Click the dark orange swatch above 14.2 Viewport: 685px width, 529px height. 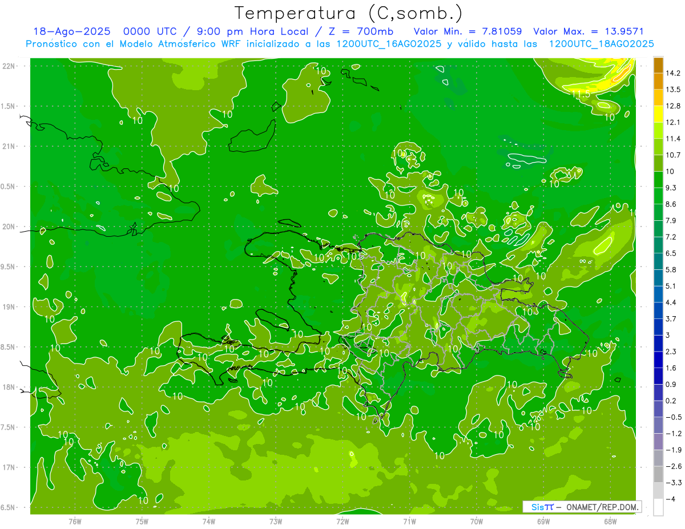pyautogui.click(x=658, y=65)
